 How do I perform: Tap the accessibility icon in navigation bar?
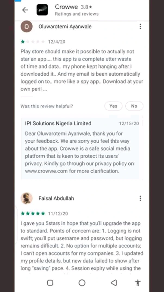coord(138,283)
